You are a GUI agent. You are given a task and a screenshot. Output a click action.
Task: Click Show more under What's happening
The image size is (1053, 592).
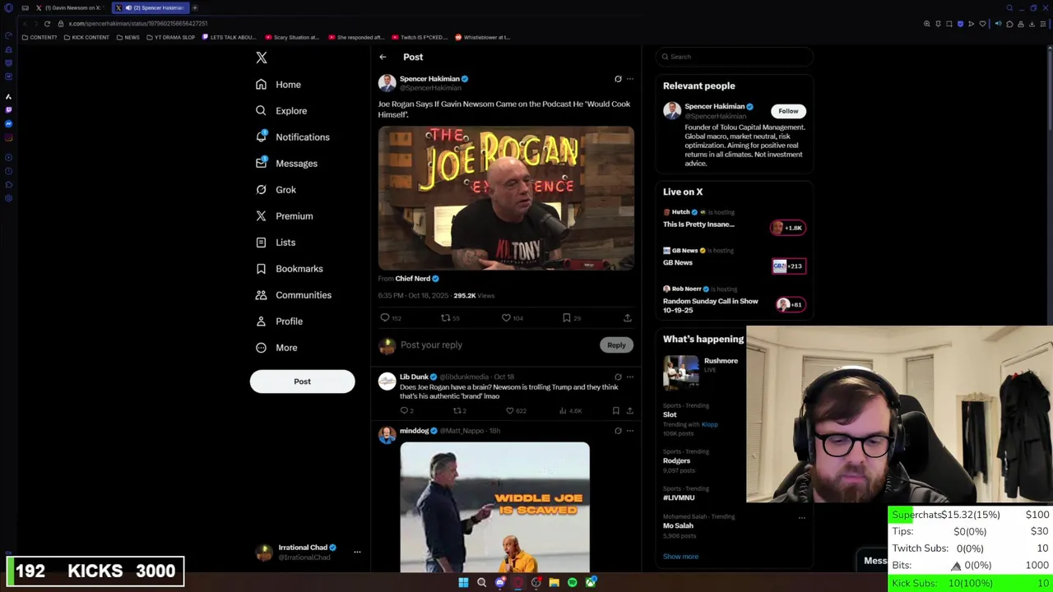(680, 557)
